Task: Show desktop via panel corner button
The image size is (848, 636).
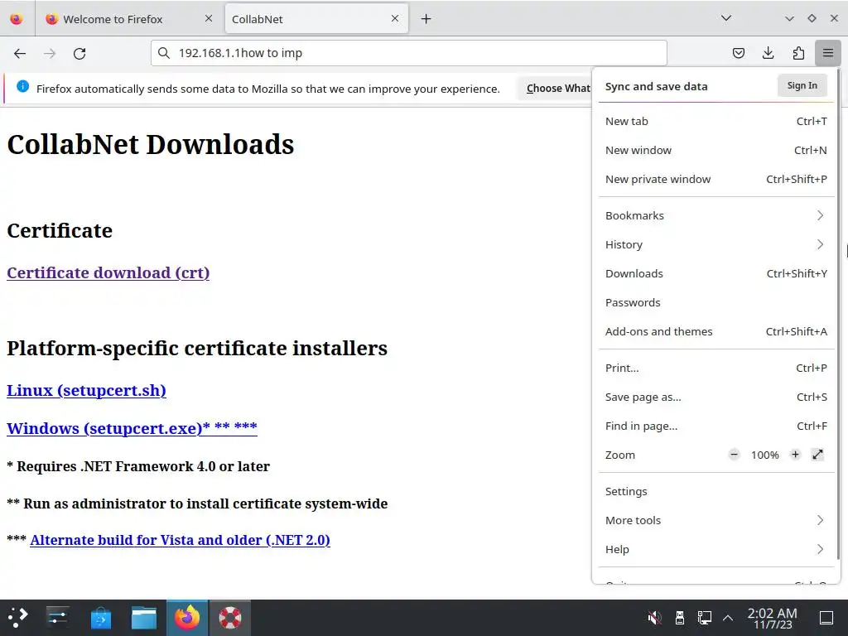Action: coord(826,617)
